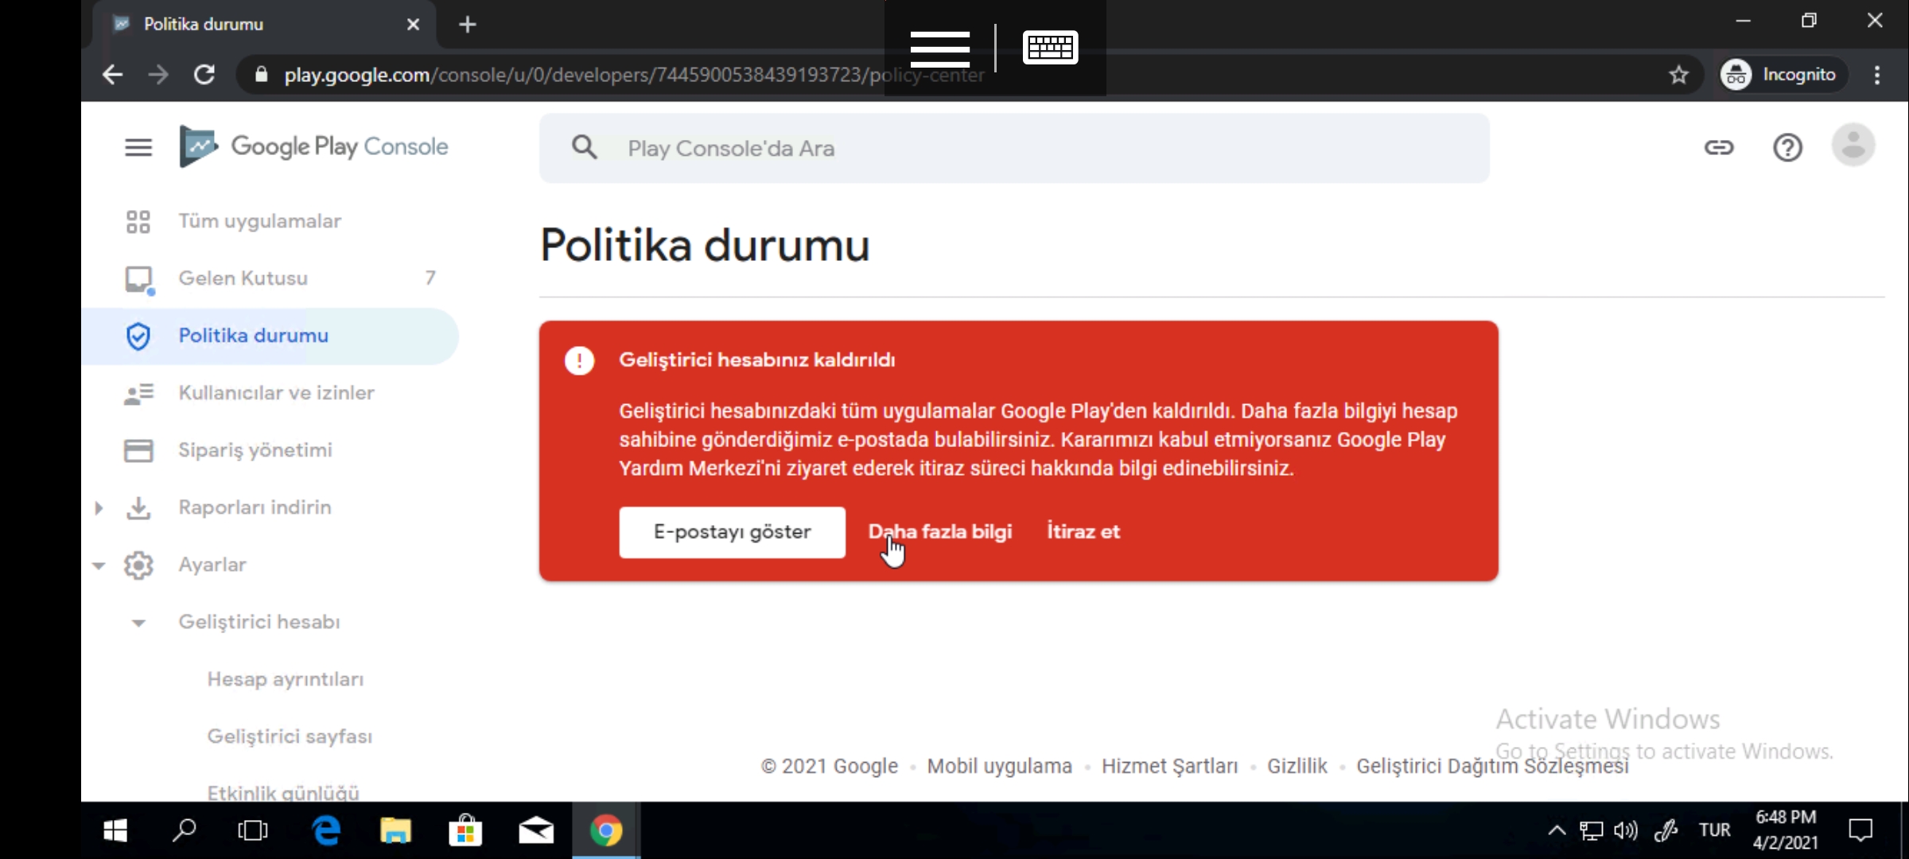Collapse the Ayarlar section arrow

pos(99,566)
